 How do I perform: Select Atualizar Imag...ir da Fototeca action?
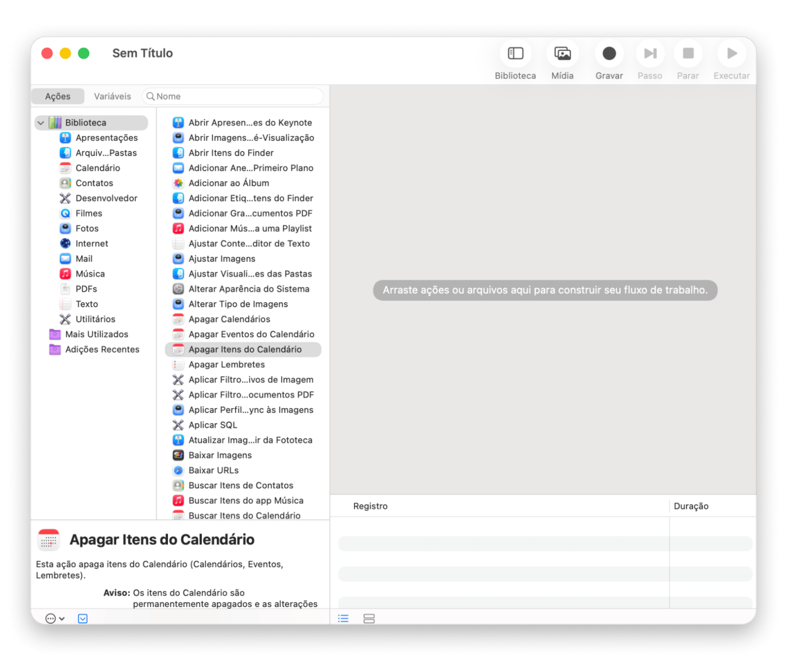(243, 440)
